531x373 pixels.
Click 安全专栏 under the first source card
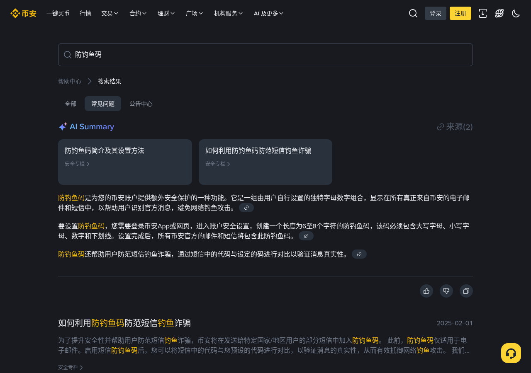click(x=77, y=164)
